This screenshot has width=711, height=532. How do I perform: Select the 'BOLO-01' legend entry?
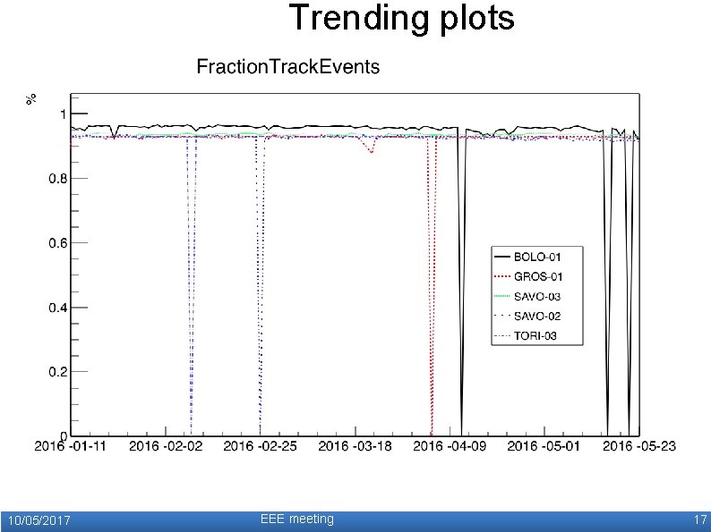click(537, 258)
